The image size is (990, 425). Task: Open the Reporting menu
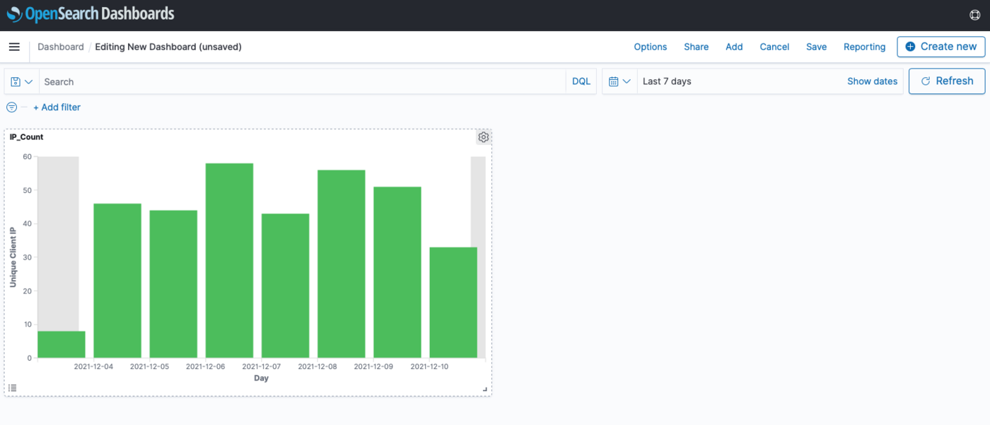[864, 47]
